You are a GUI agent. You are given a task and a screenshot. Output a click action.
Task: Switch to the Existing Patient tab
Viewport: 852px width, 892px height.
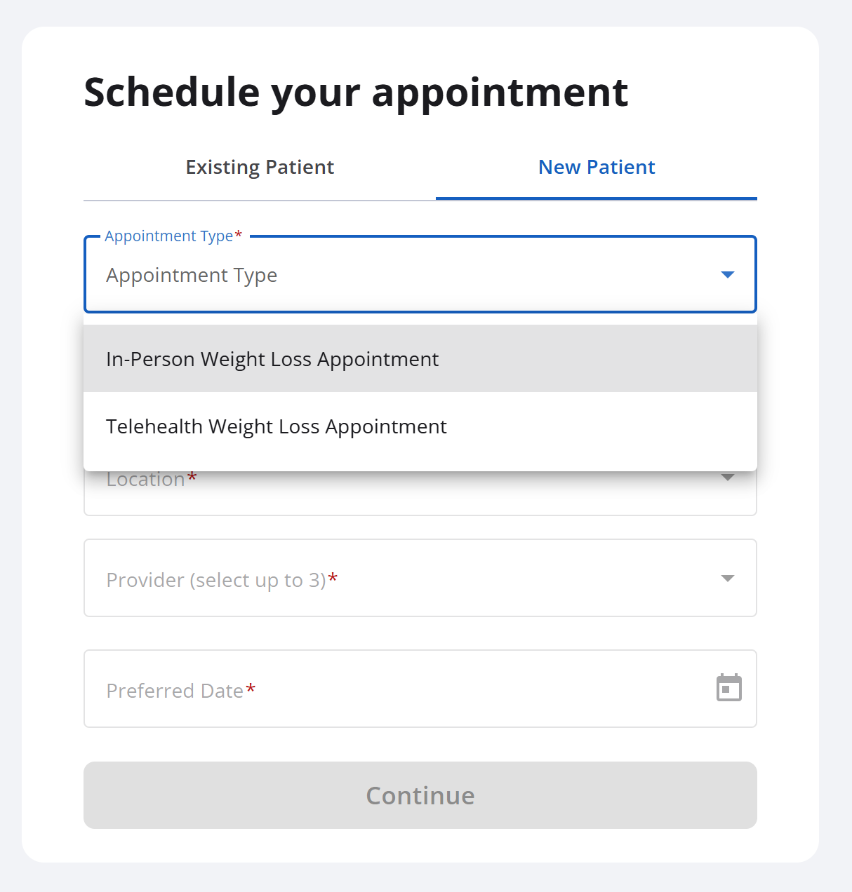tap(260, 167)
